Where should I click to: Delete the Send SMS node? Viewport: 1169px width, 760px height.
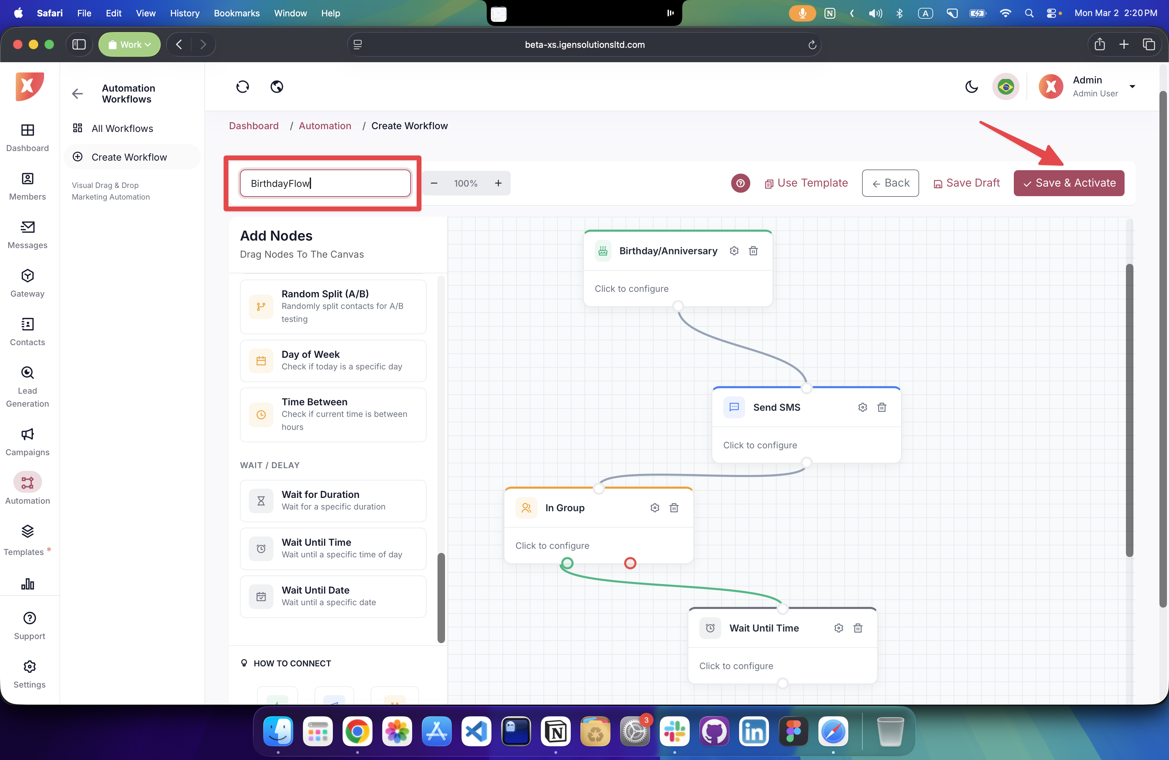pos(882,407)
